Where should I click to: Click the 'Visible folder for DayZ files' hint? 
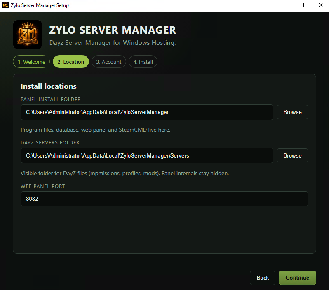(x=125, y=173)
